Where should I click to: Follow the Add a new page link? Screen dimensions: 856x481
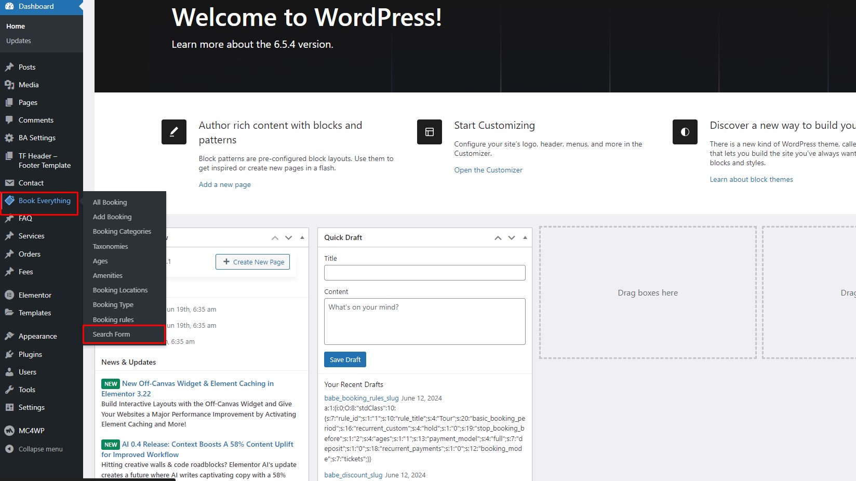point(224,184)
